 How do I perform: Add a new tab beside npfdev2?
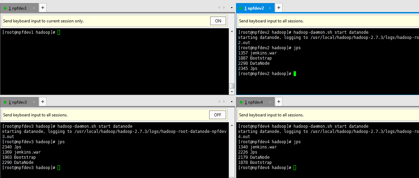[279, 8]
